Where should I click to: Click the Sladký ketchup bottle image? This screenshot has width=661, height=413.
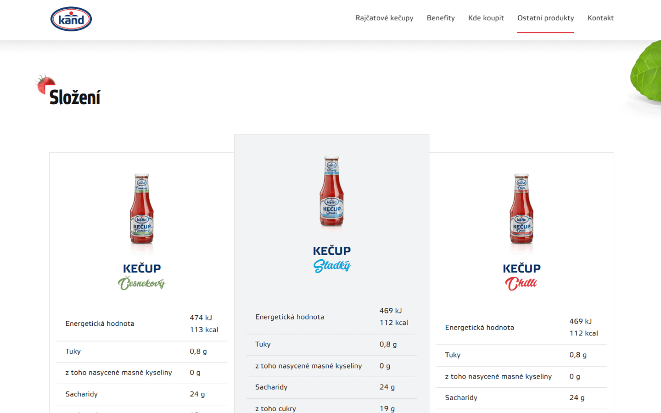pos(331,191)
